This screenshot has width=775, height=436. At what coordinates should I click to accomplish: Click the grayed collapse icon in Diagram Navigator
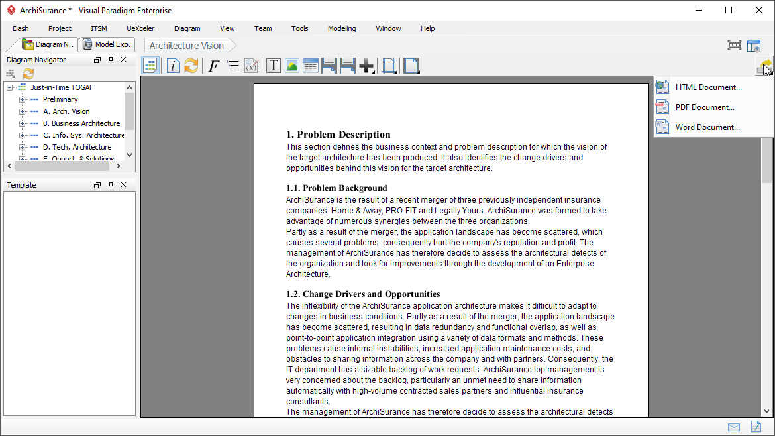tap(11, 74)
